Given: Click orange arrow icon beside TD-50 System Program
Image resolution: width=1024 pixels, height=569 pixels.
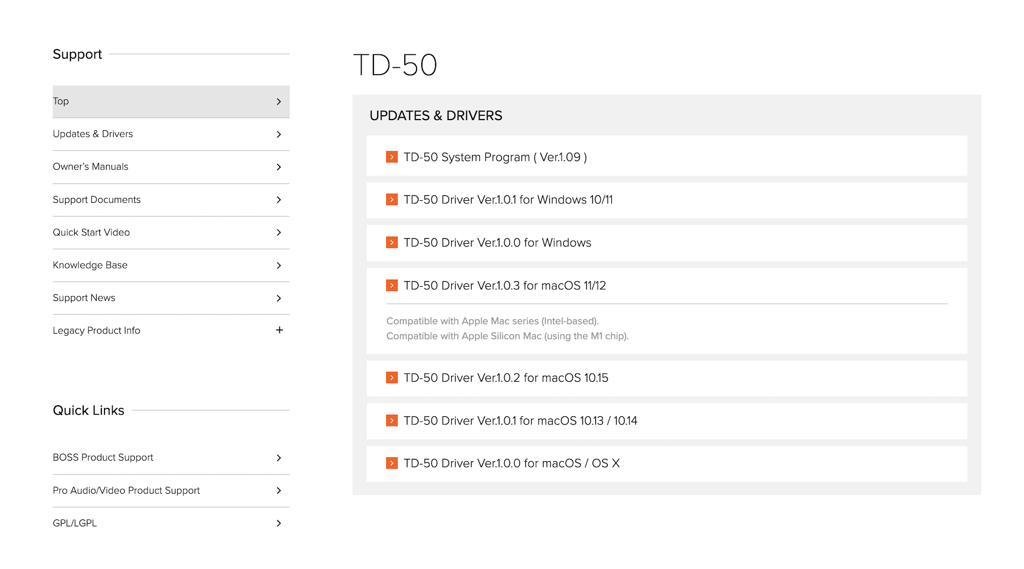Looking at the screenshot, I should [391, 157].
